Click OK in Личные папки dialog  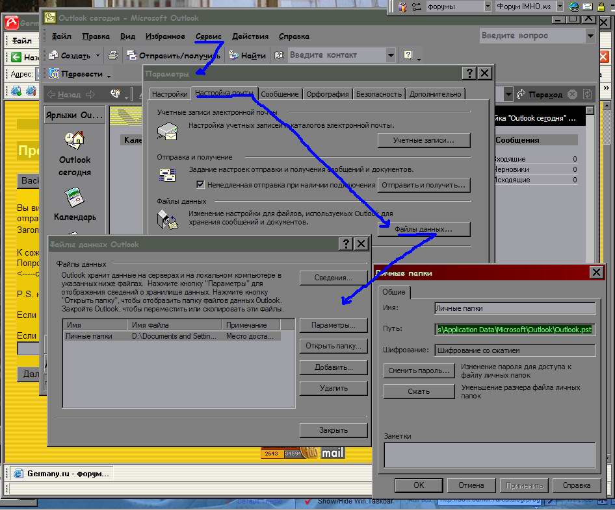419,485
